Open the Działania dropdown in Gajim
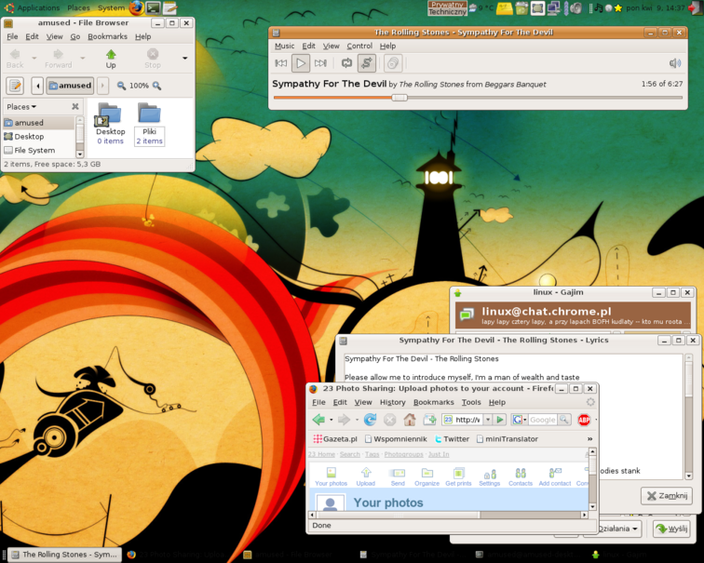The image size is (704, 563). click(x=618, y=529)
